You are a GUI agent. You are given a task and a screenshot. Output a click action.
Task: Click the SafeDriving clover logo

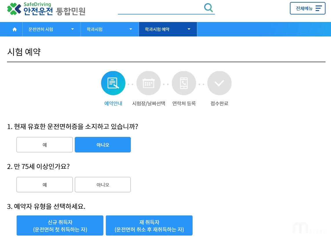pyautogui.click(x=14, y=9)
